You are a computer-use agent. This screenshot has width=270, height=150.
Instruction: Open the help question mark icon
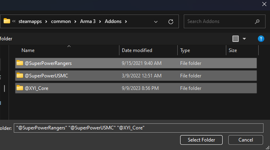pyautogui.click(x=261, y=39)
